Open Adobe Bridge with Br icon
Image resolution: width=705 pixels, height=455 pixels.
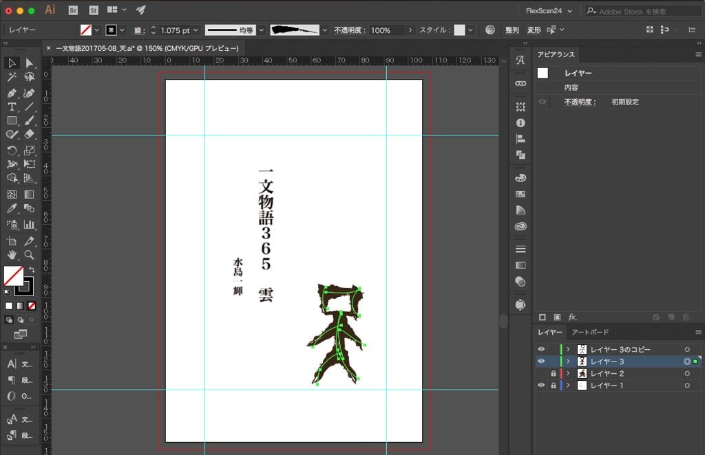point(73,10)
